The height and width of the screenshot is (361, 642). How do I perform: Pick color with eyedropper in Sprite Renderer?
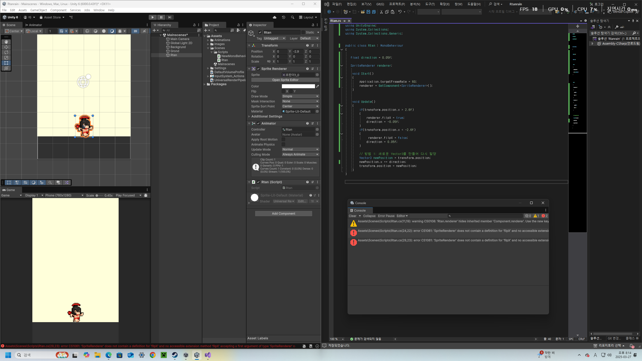click(317, 86)
